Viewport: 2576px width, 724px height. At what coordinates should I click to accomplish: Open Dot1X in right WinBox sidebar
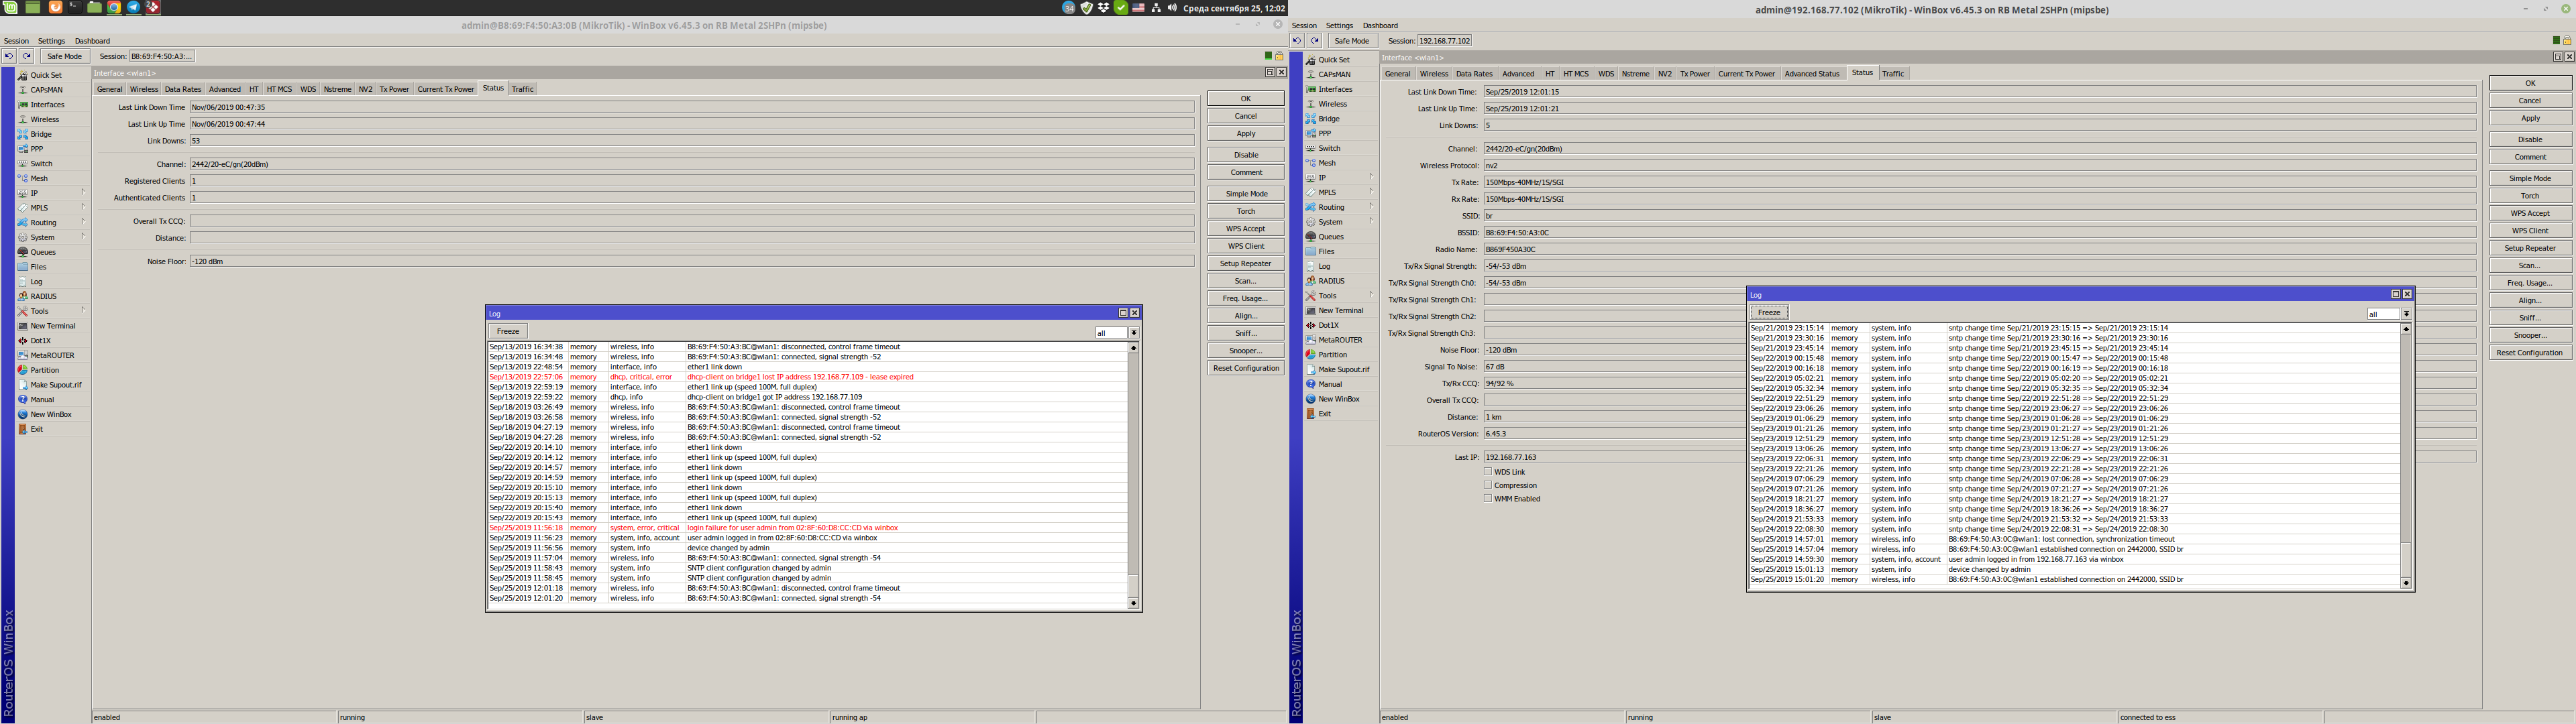click(1328, 325)
